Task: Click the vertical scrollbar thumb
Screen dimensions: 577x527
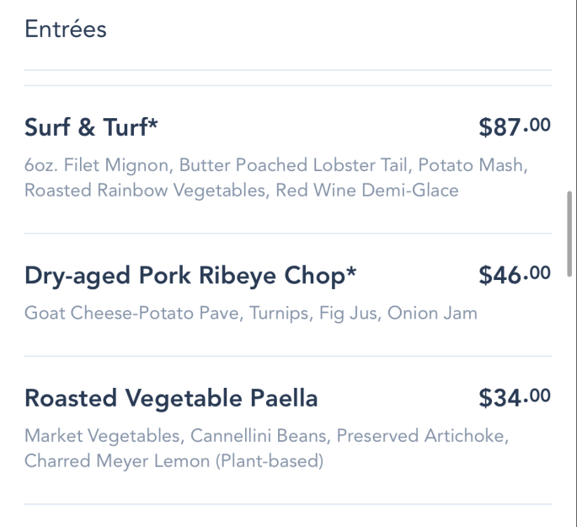Action: click(569, 234)
